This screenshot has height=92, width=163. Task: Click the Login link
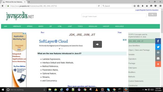(x=137, y=10)
